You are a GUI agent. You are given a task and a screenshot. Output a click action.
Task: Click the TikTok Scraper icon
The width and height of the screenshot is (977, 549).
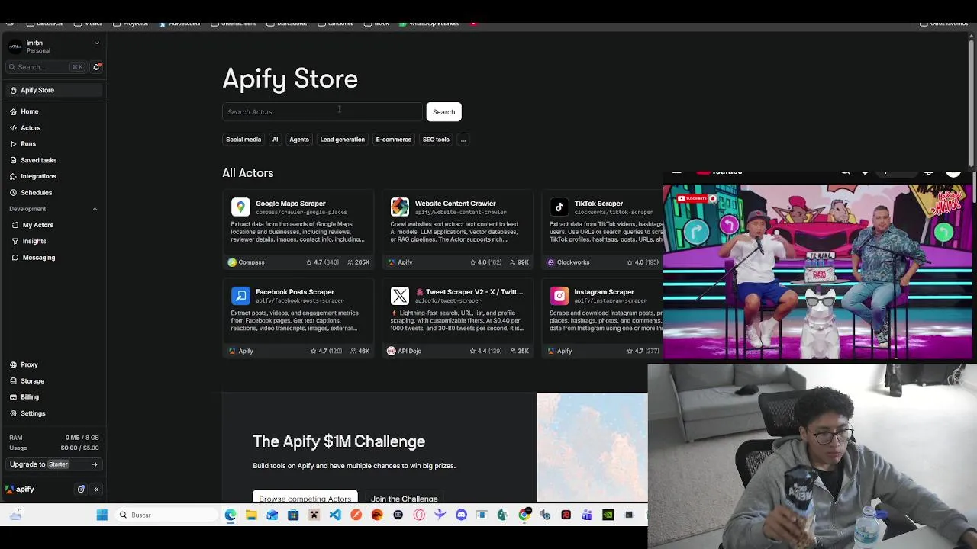(x=559, y=207)
